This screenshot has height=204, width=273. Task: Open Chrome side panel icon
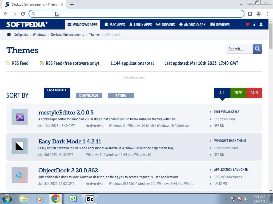(x=250, y=14)
